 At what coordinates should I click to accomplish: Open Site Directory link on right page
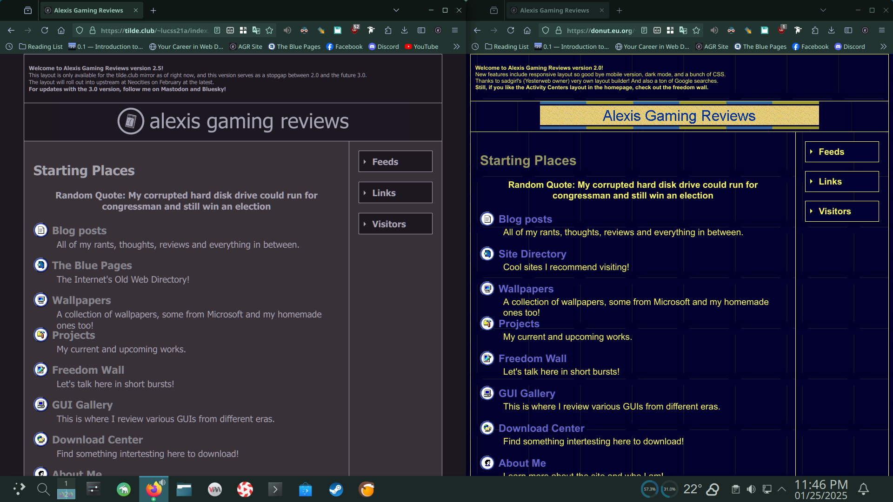click(533, 253)
